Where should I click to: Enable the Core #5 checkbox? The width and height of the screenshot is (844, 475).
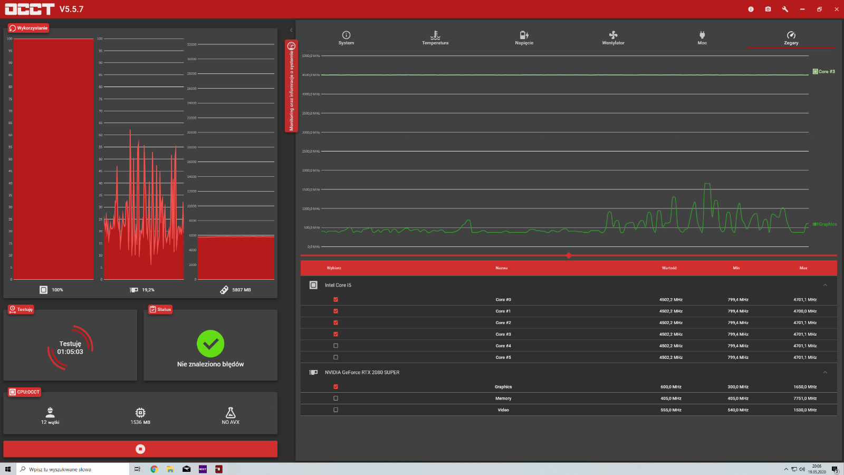(x=335, y=357)
